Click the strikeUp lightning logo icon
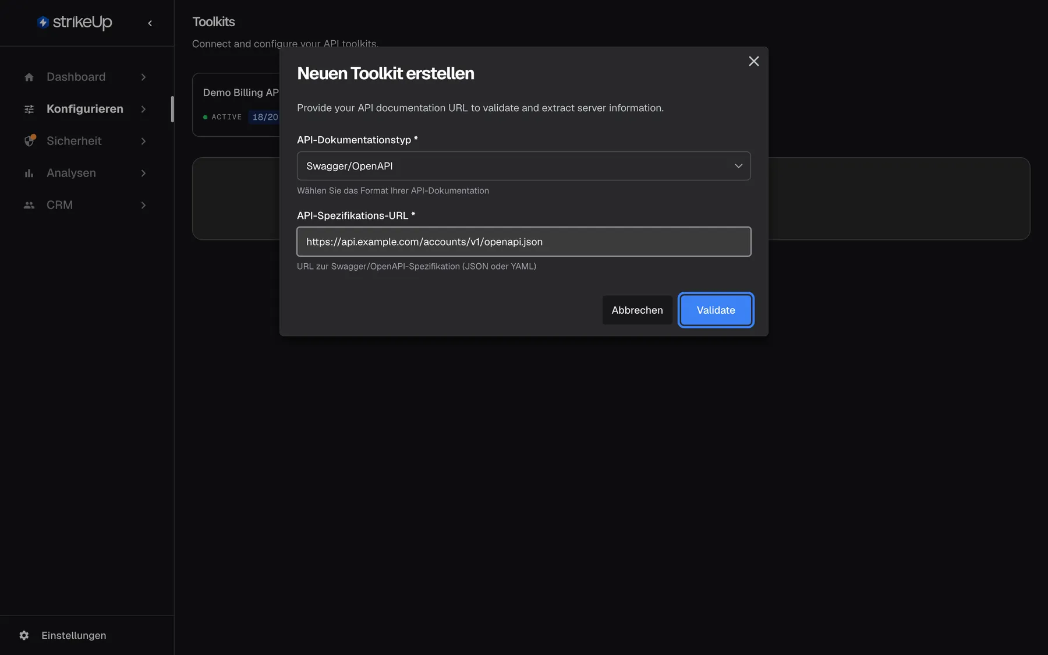This screenshot has width=1048, height=655. pos(43,22)
